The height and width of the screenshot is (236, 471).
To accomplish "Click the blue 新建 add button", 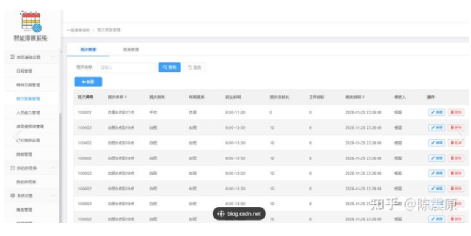I will 89,82.
